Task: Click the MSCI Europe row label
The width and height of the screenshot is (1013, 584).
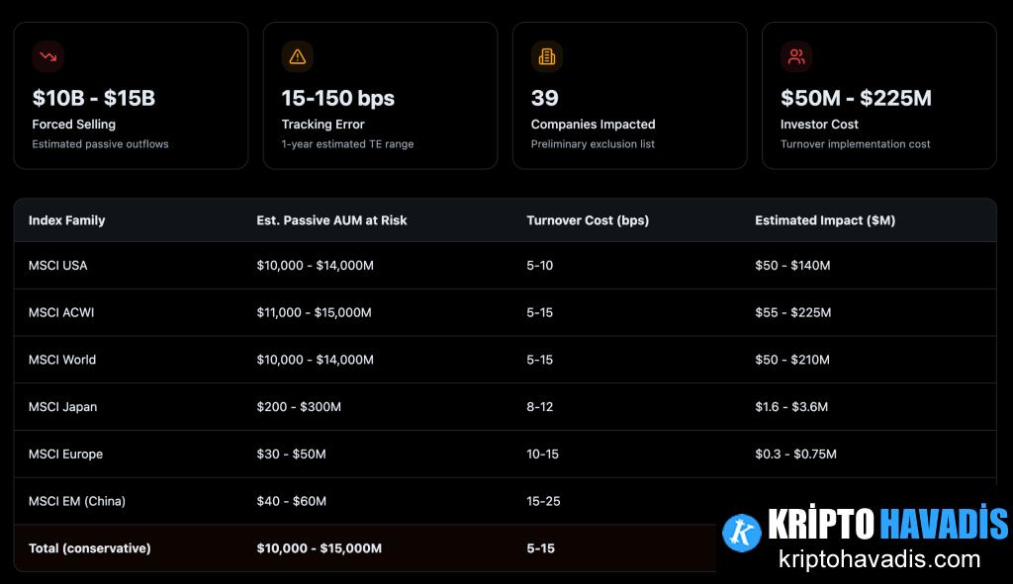Action: click(x=65, y=455)
